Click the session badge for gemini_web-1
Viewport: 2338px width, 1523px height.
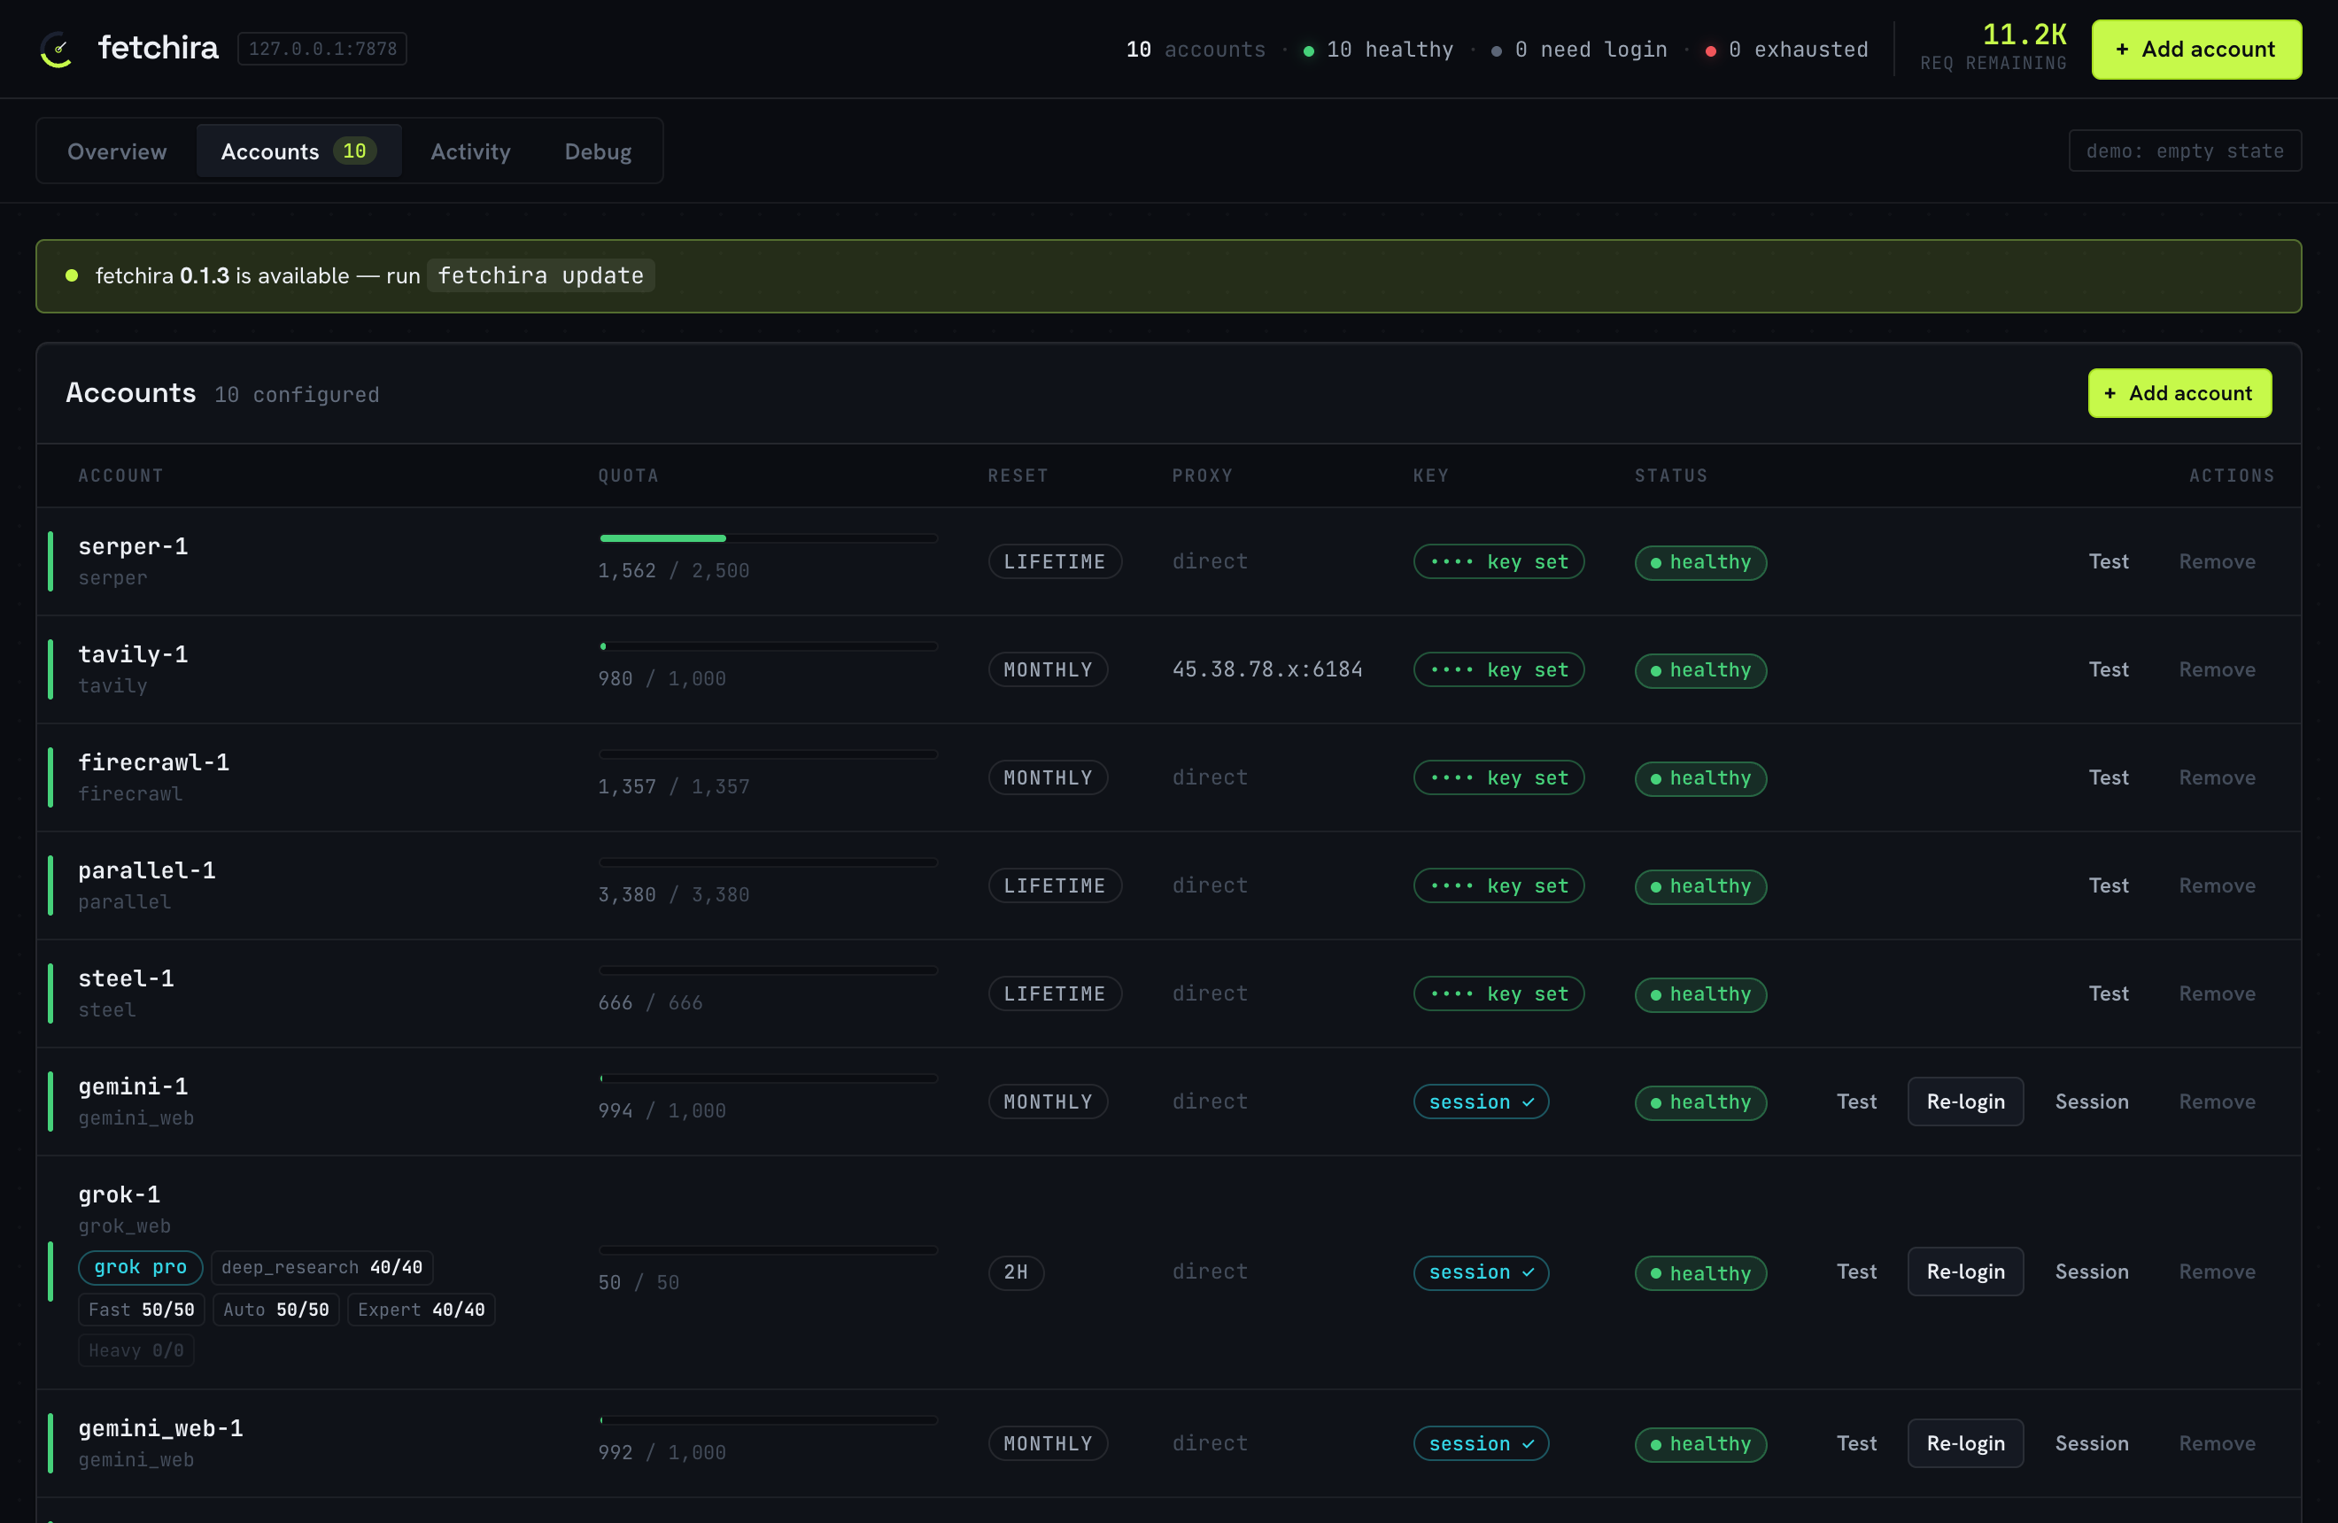tap(1481, 1443)
